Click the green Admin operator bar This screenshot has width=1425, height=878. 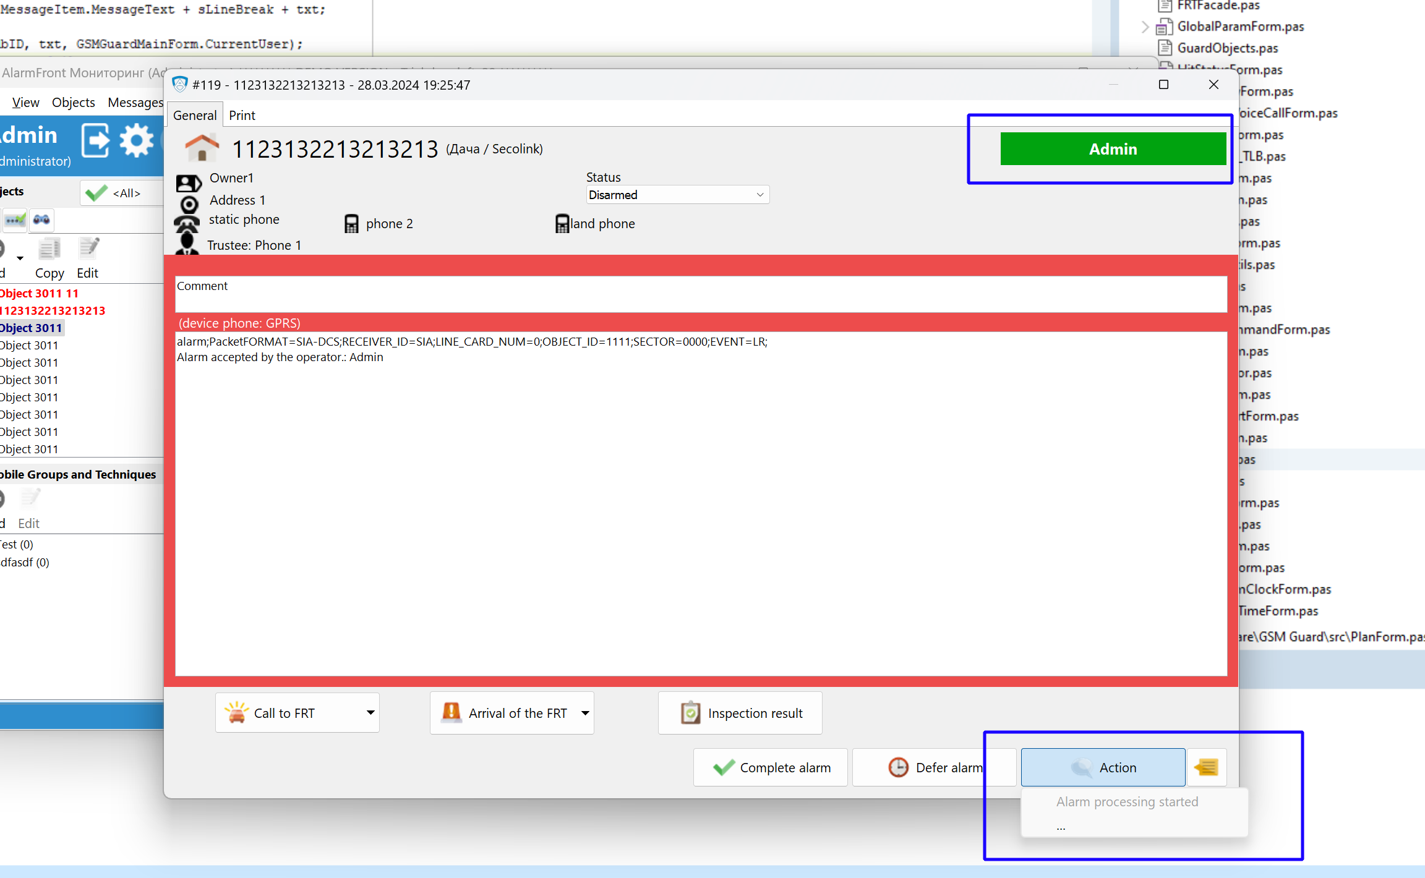point(1113,149)
